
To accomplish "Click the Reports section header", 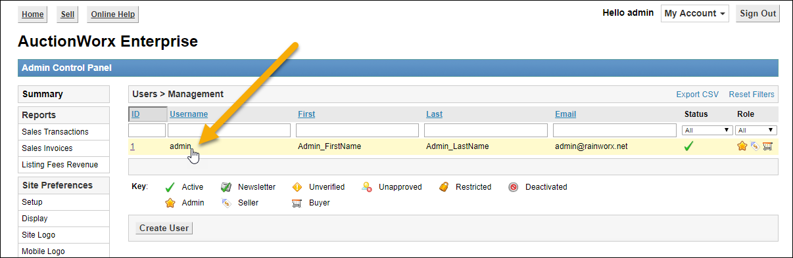I will point(64,115).
